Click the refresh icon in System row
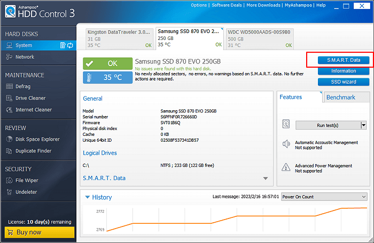The width and height of the screenshot is (374, 243). click(x=70, y=46)
